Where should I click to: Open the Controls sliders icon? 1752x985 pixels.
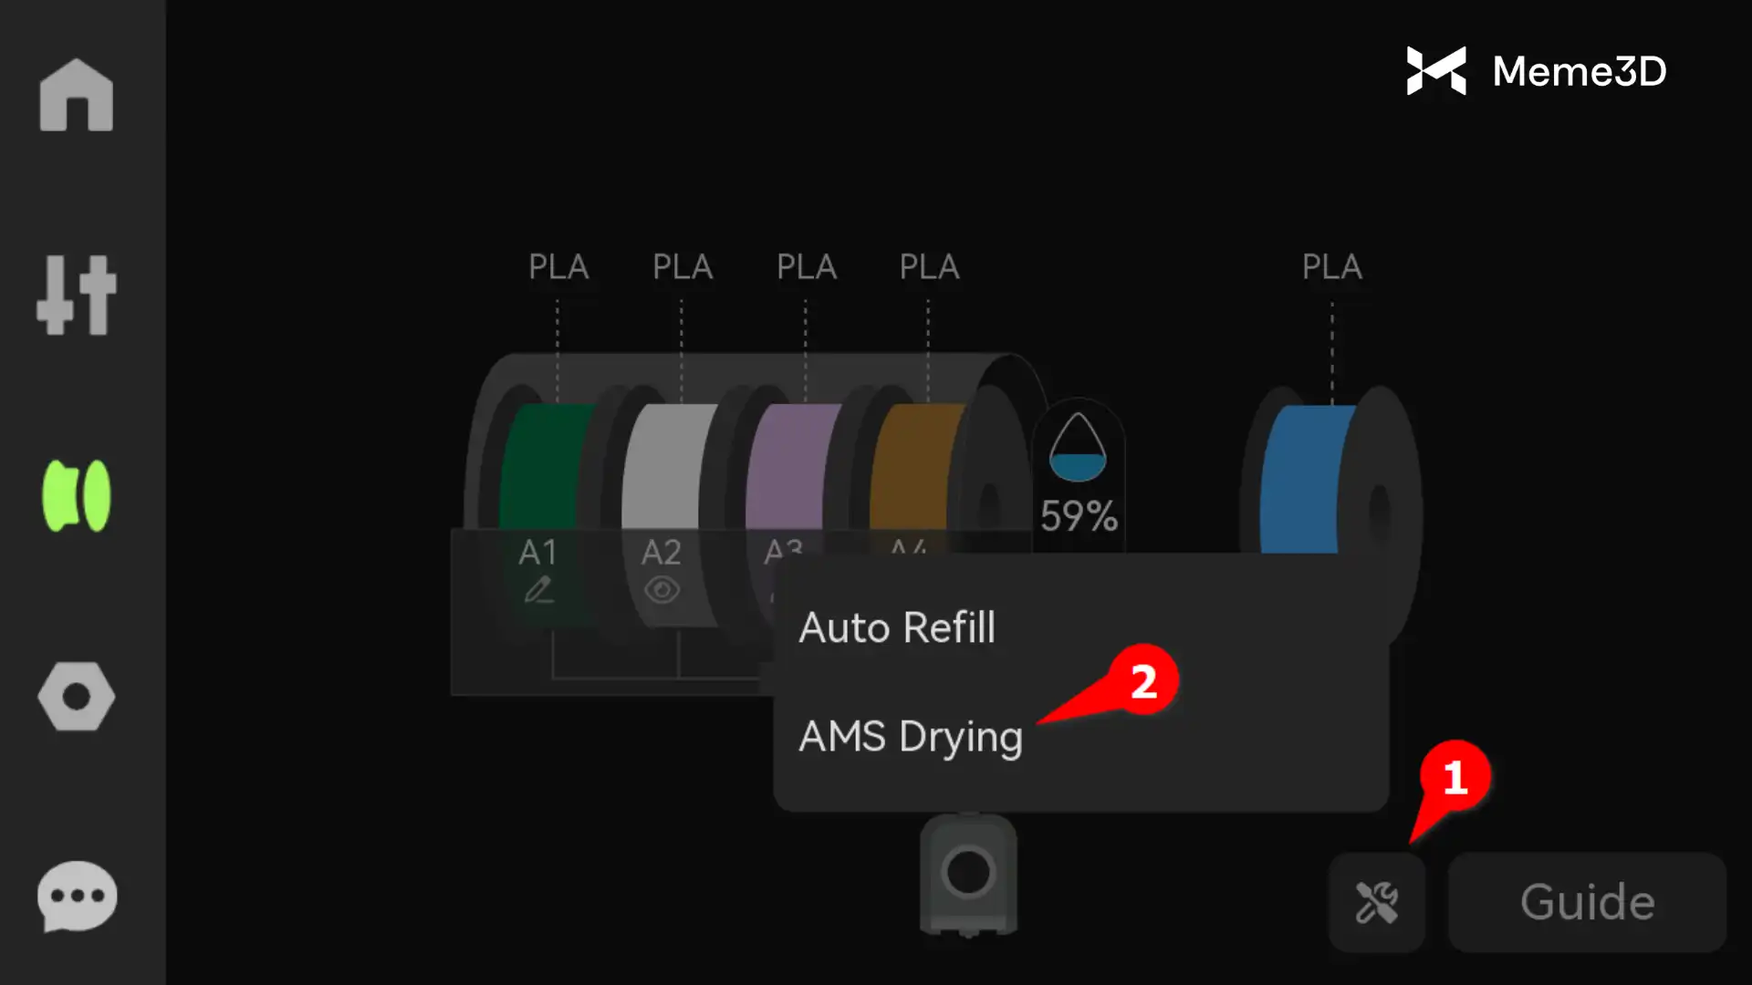point(77,295)
